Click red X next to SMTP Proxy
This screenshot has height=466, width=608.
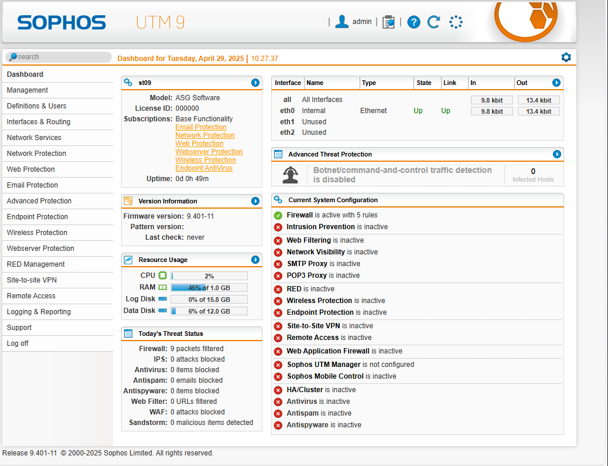click(x=278, y=264)
